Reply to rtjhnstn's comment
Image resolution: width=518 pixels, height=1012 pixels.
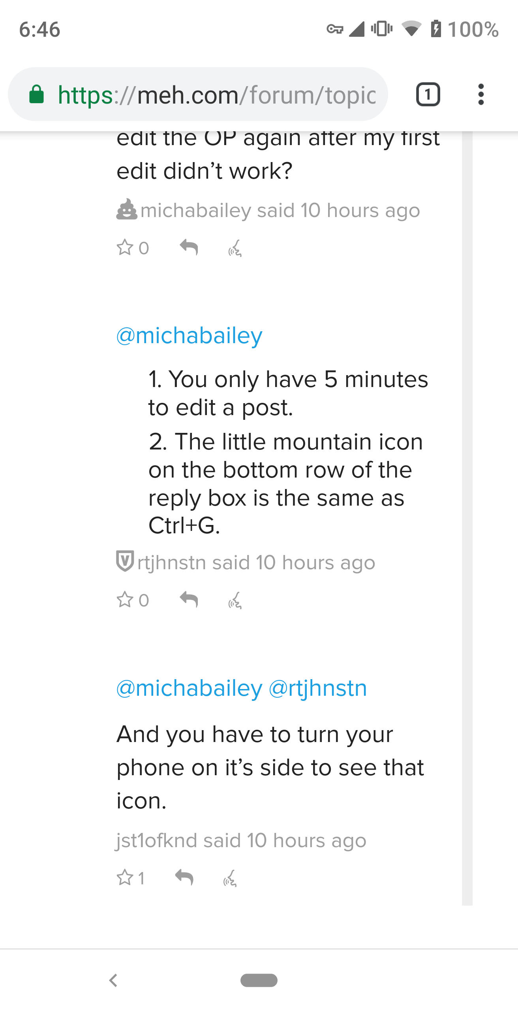189,600
